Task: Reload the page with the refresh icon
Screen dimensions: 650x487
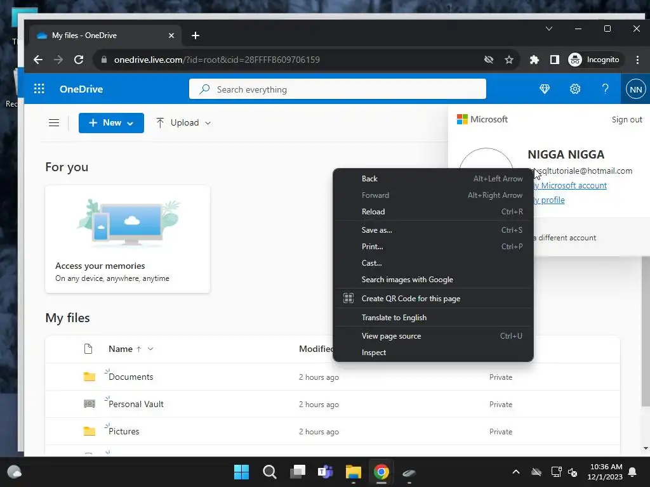Action: click(79, 60)
